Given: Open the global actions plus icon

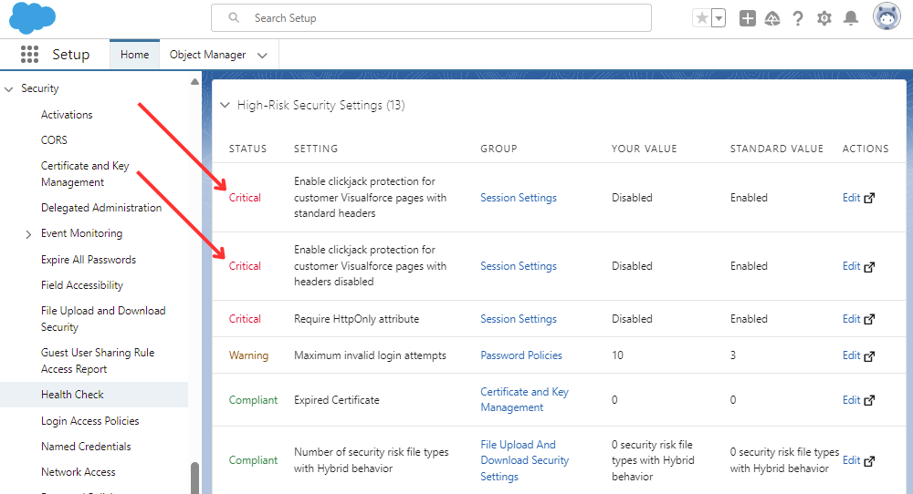Looking at the screenshot, I should coord(748,18).
